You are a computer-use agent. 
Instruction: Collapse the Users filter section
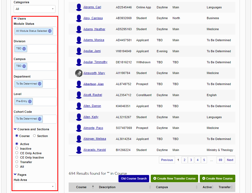15,19
